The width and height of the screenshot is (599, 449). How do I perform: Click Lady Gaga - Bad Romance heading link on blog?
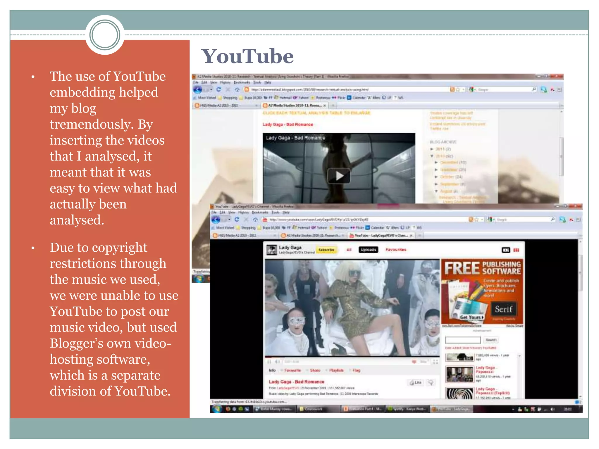tap(288, 125)
